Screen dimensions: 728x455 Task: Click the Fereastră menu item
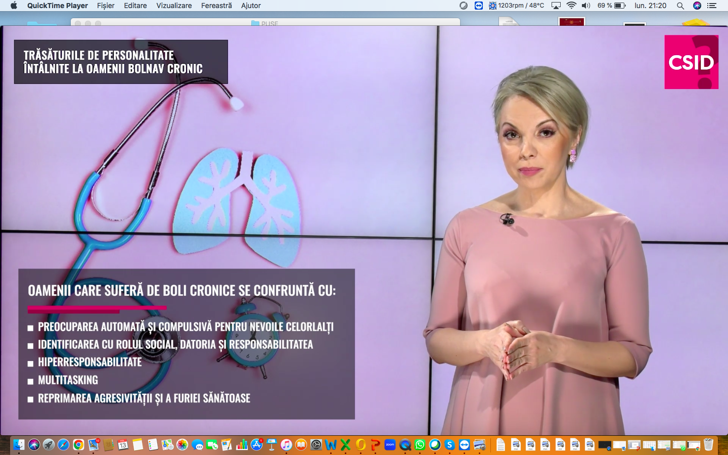pyautogui.click(x=216, y=6)
